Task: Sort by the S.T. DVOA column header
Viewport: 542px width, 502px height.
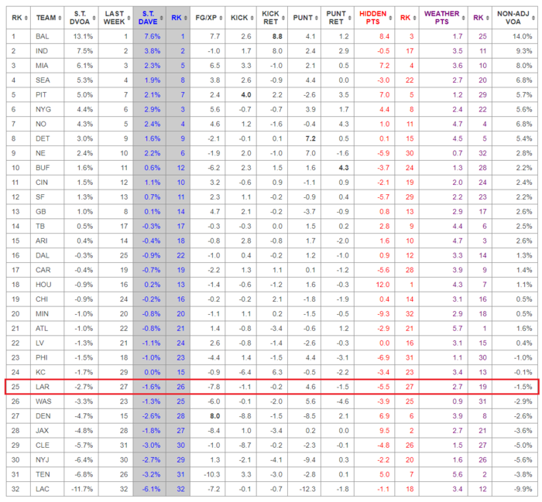Action: tap(81, 18)
